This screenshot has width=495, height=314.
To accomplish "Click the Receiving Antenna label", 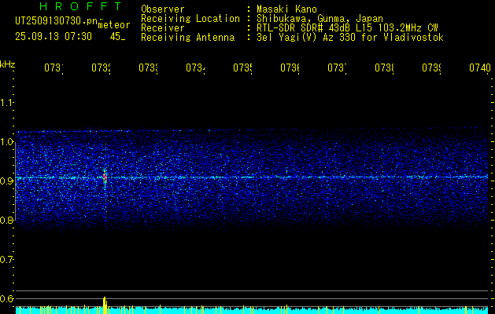I will click(x=187, y=38).
